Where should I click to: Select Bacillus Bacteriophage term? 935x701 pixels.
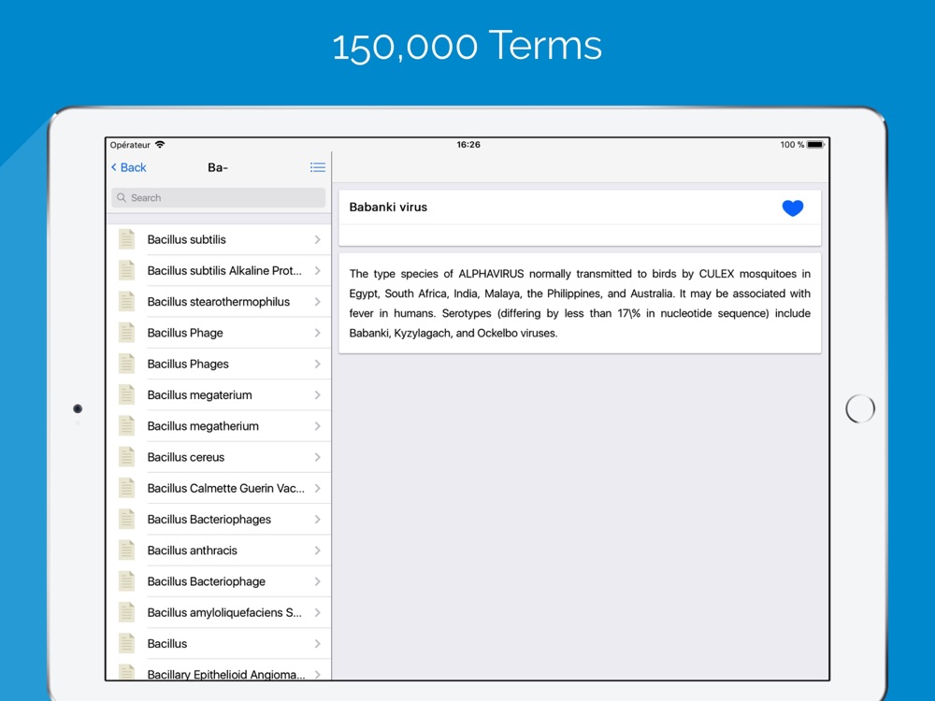coord(218,581)
